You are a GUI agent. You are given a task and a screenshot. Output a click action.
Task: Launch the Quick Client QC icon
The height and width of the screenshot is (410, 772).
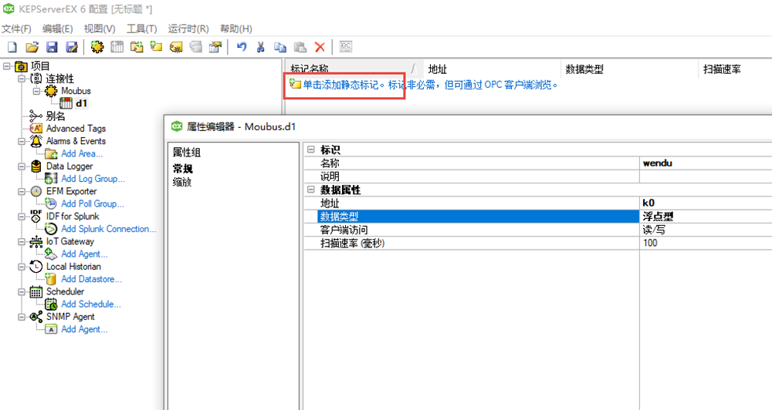[x=346, y=47]
